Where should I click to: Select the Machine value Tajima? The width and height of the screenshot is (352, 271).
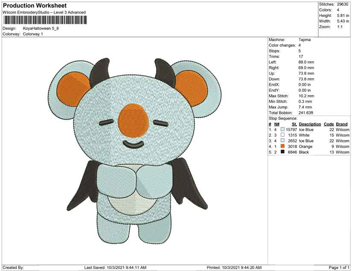[305, 40]
